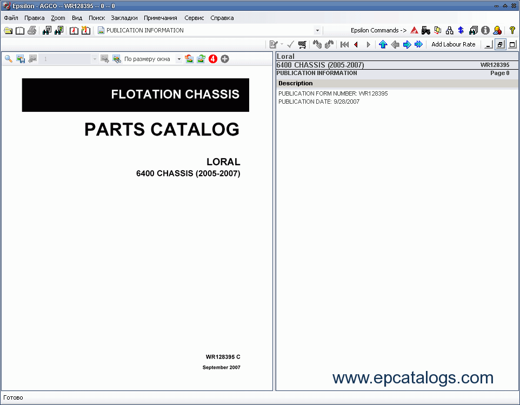520x405 pixels.
Task: Click the notes icon dropdown arrow
Action: (x=282, y=44)
